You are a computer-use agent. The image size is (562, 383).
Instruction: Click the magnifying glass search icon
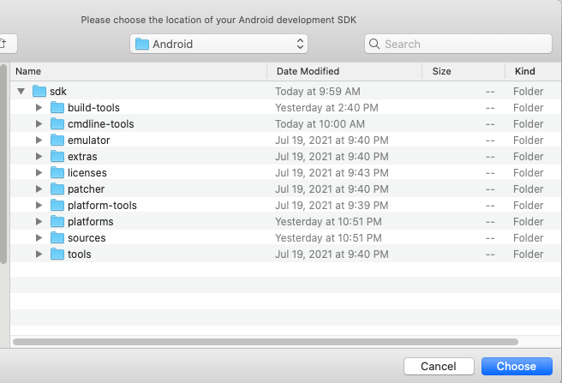[375, 44]
